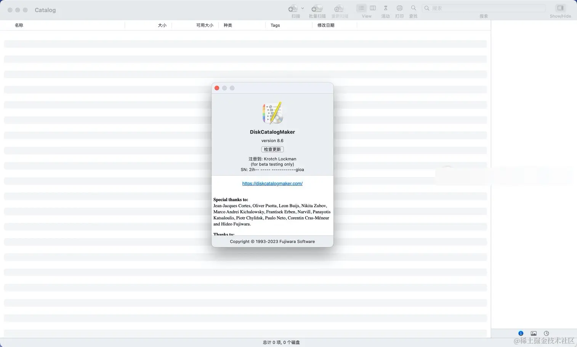
Task: Open the dropdown arrow beside 扫描
Action: click(x=303, y=8)
